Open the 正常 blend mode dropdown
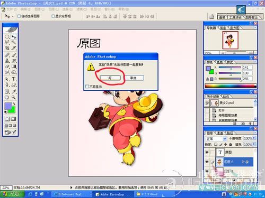Screen dimensions: 265x198 coord(216,139)
